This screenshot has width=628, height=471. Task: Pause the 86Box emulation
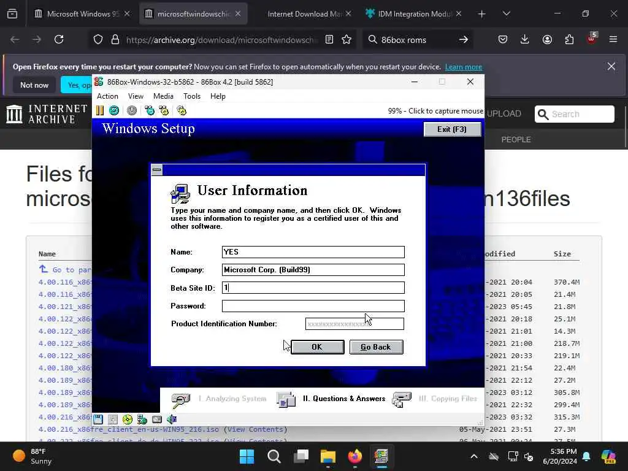(100, 110)
